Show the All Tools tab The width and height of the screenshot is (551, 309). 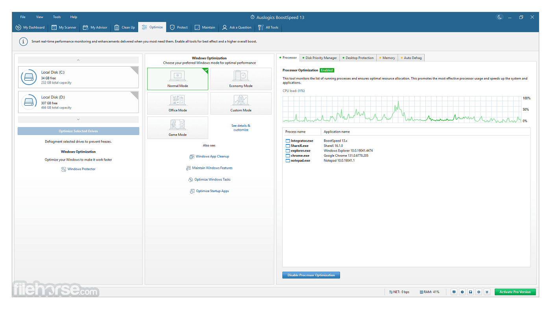pos(268,27)
